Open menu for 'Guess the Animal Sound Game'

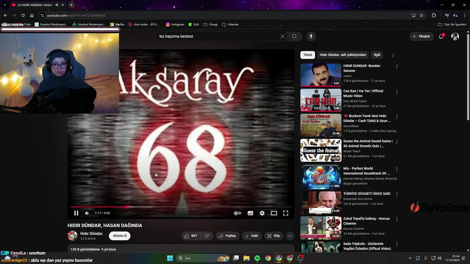[397, 142]
